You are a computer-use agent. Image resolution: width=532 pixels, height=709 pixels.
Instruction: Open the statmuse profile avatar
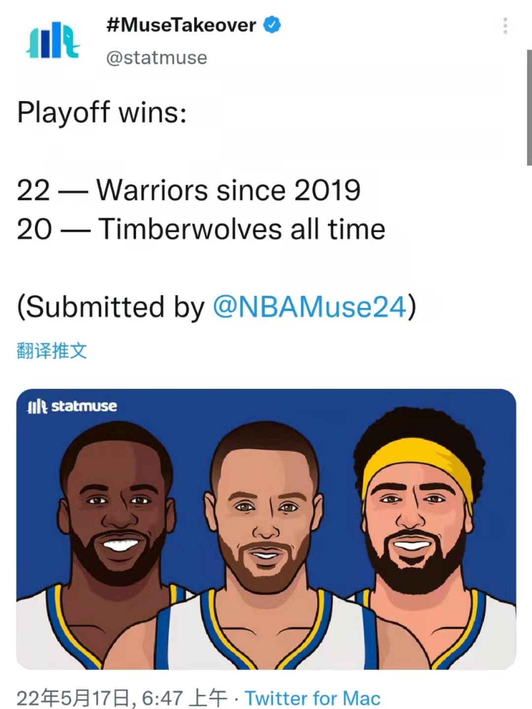click(52, 40)
